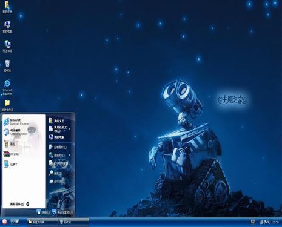Select the My Computer desktop icon
Screen dimensions: 282x227
click(7, 27)
